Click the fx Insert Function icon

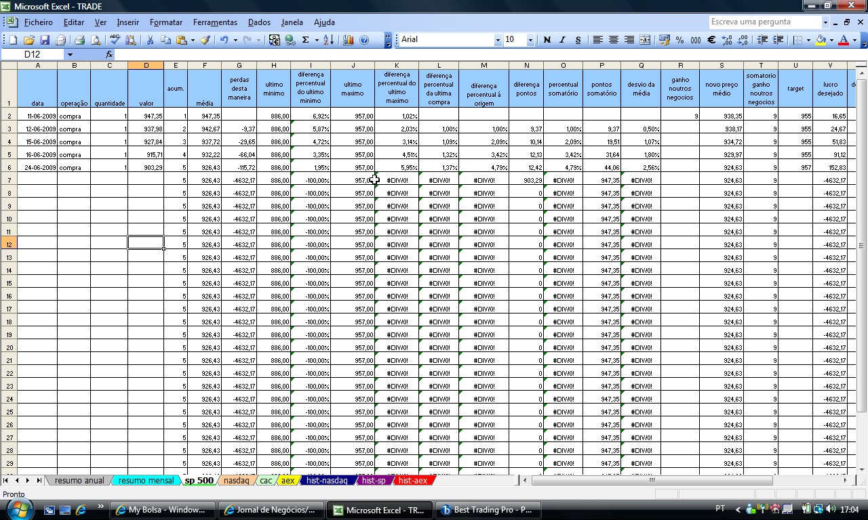point(109,54)
